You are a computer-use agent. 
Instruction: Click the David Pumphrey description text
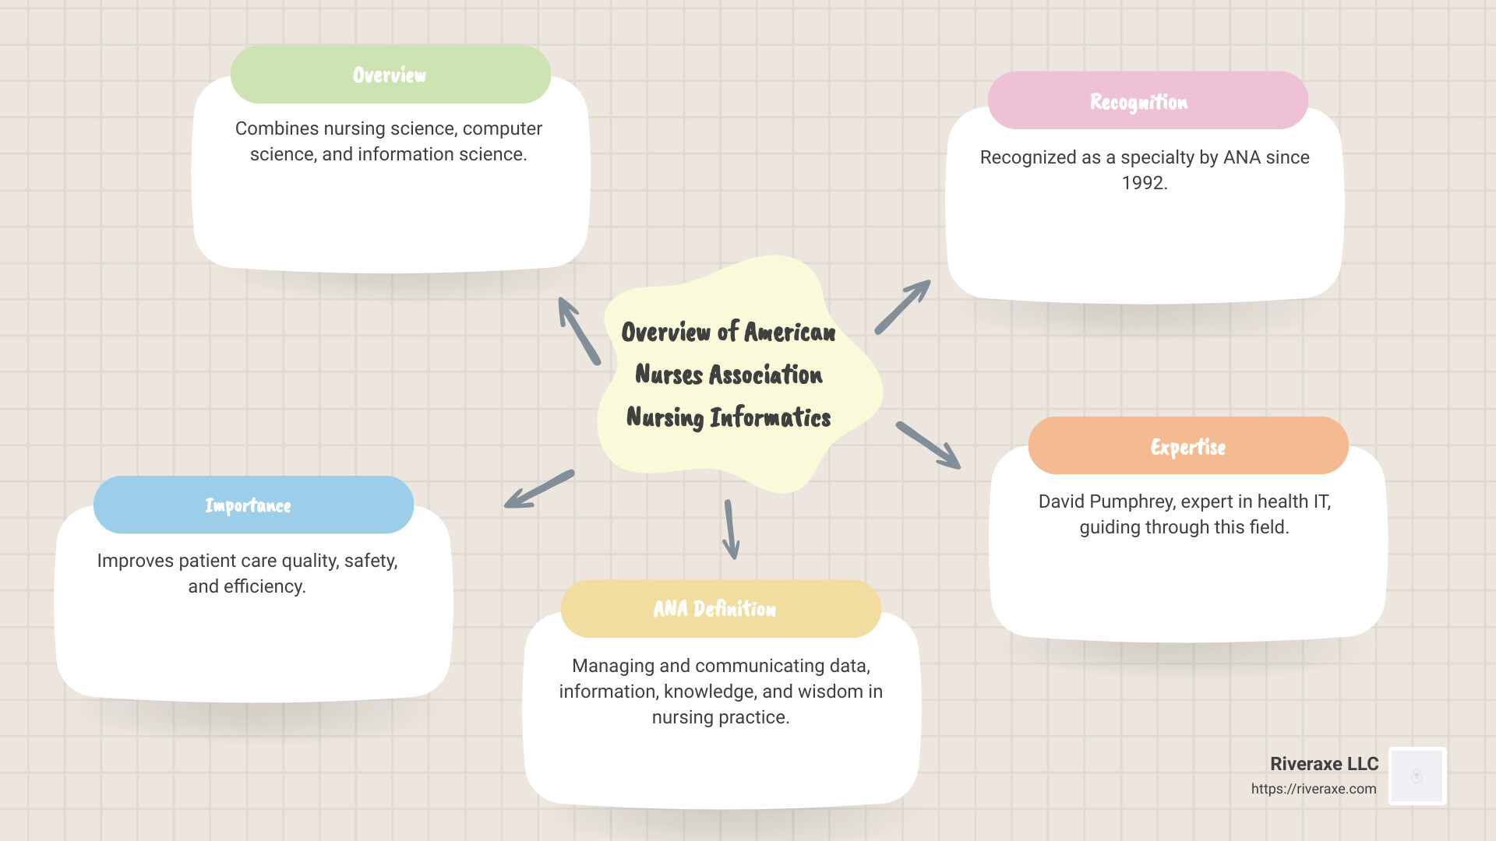[1184, 514]
